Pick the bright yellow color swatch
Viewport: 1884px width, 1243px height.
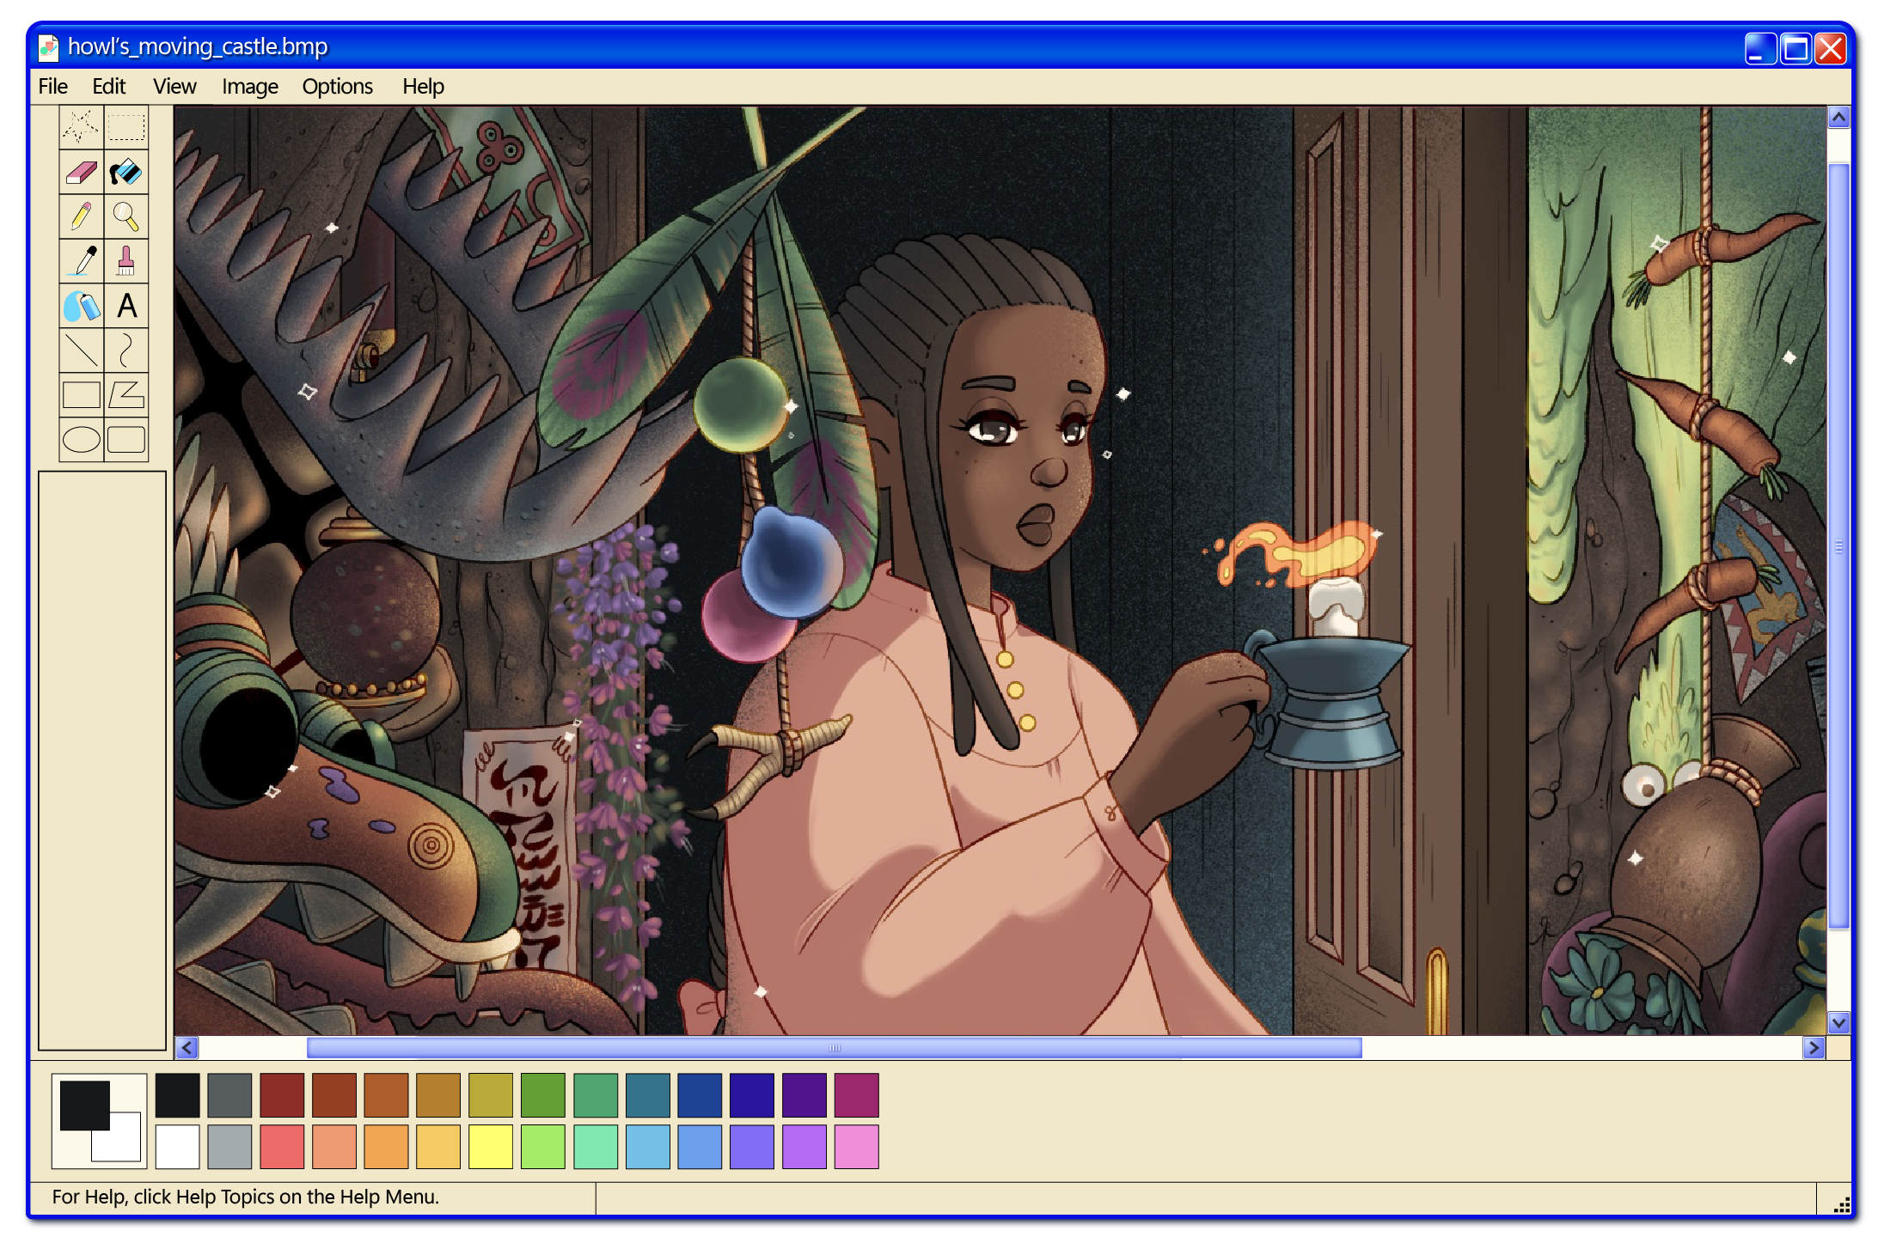coord(491,1147)
